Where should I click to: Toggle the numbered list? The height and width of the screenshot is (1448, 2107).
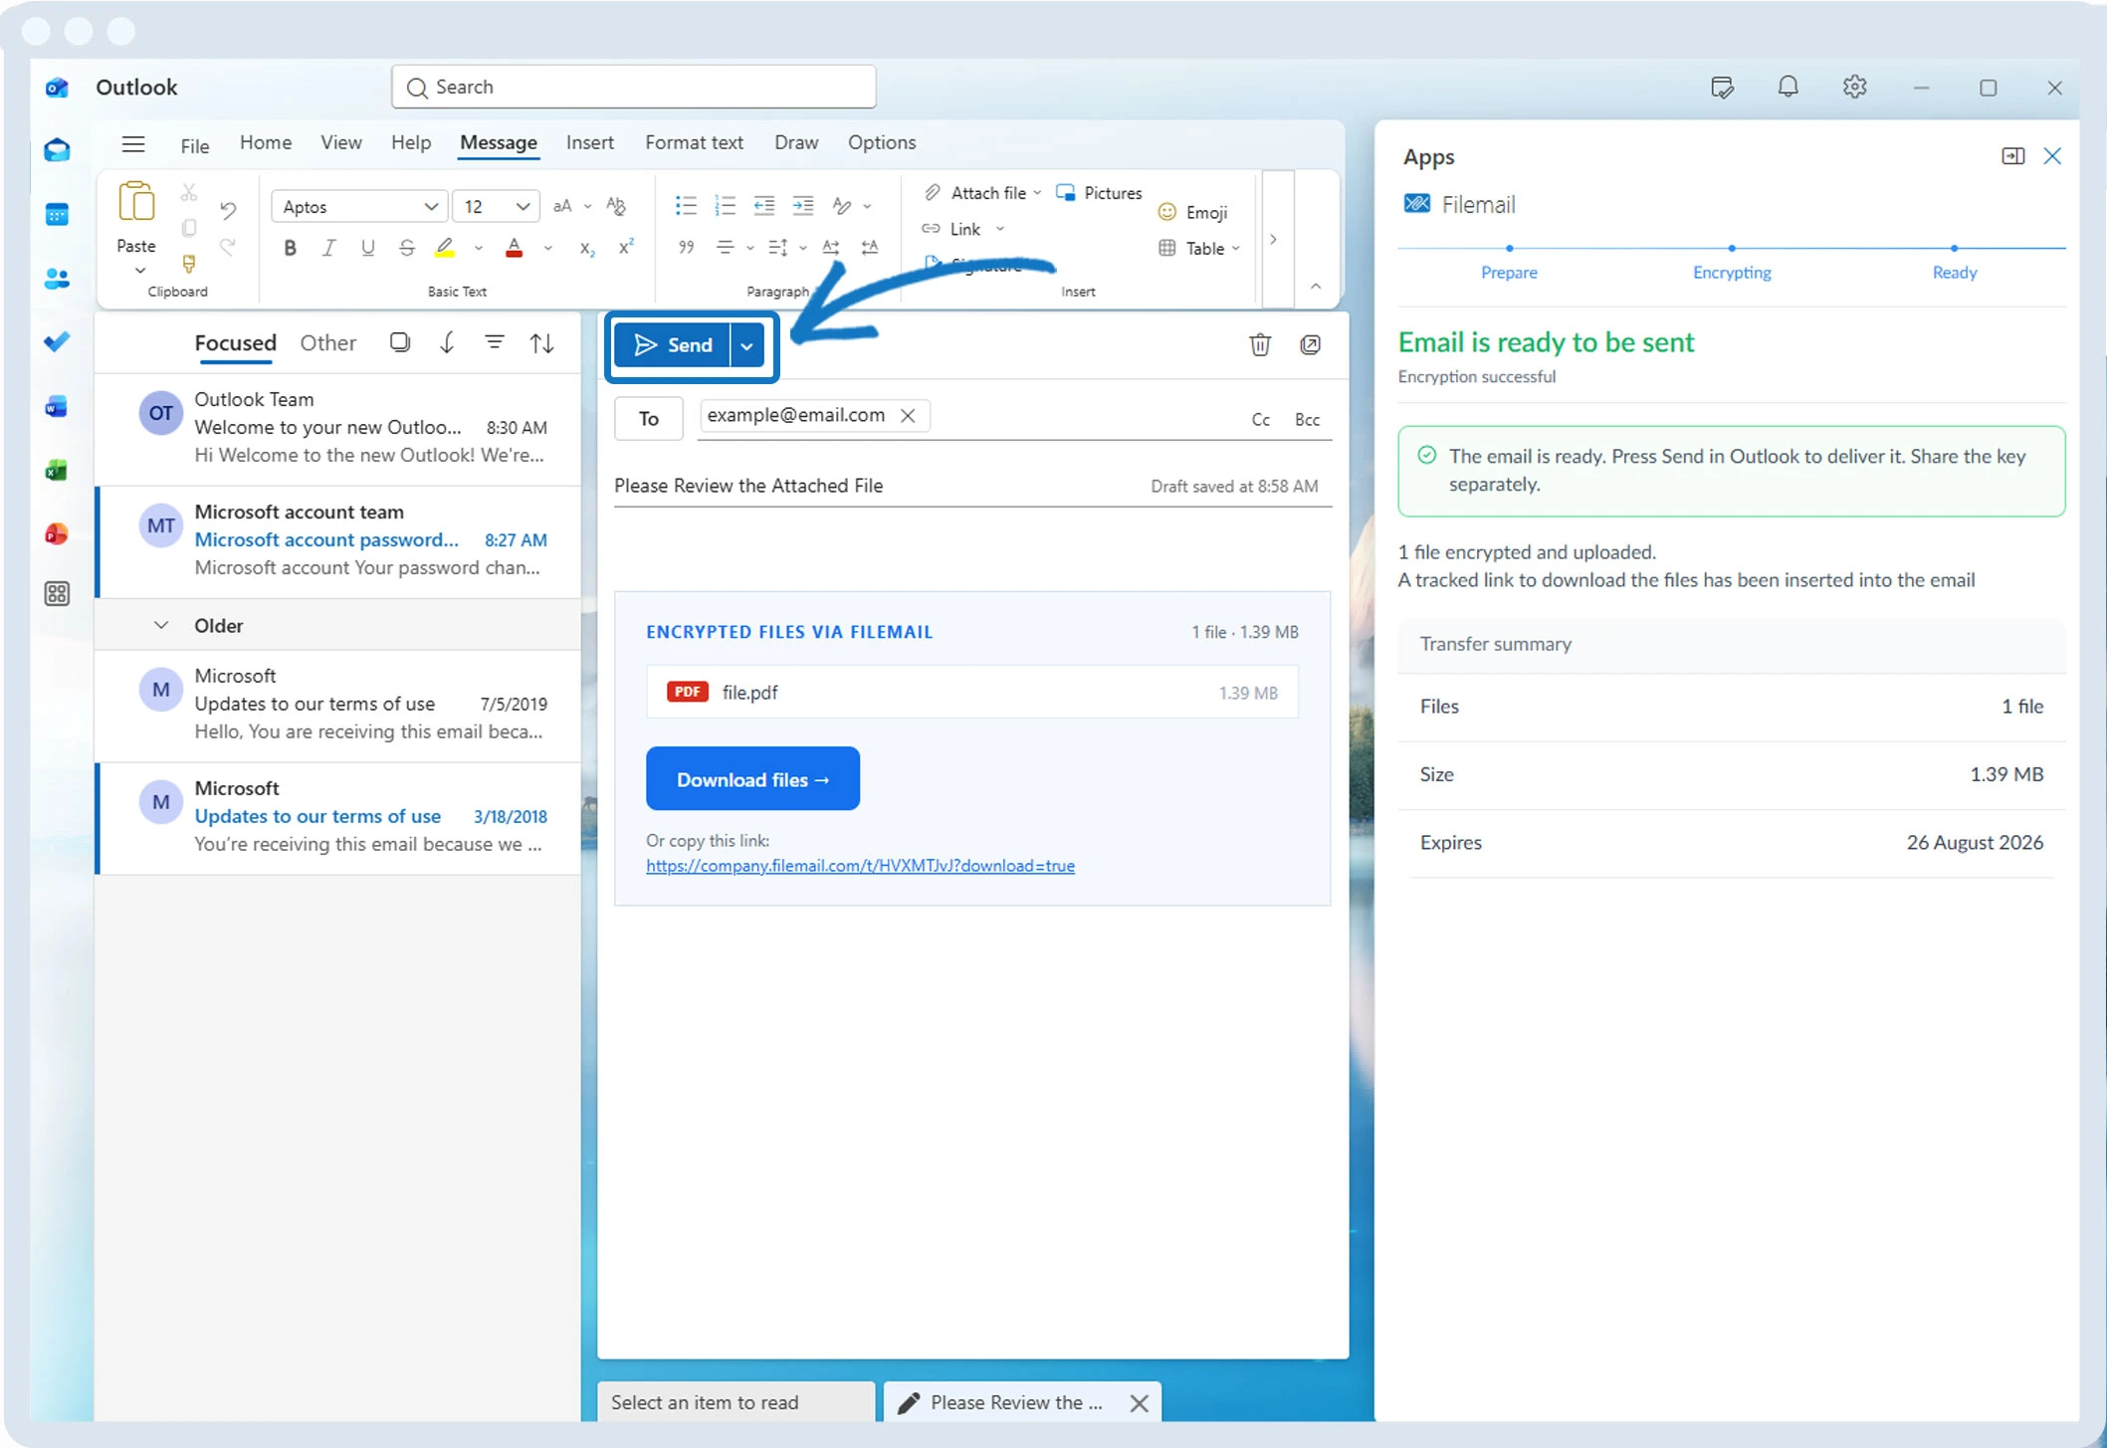pos(725,206)
